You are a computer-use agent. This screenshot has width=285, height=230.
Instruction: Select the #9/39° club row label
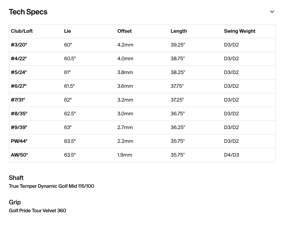(x=19, y=128)
